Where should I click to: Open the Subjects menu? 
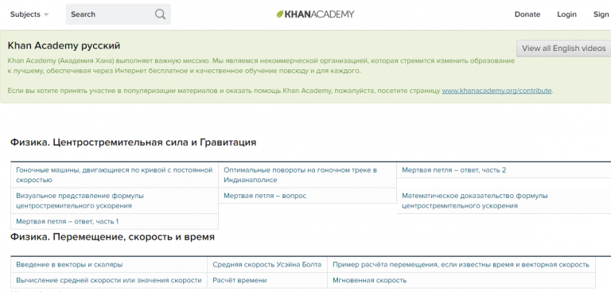pos(29,14)
